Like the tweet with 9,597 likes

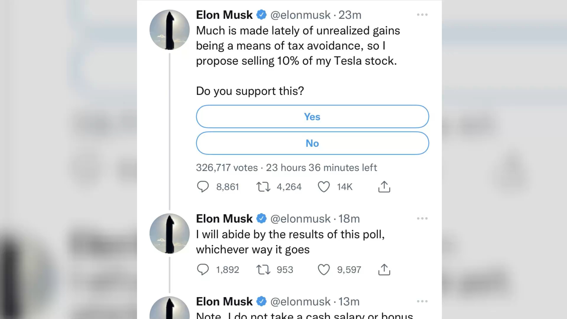[x=324, y=269]
